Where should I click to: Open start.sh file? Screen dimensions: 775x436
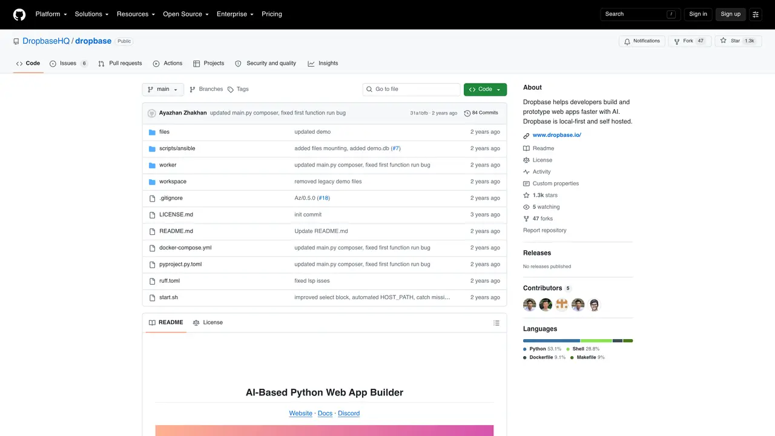coord(168,297)
